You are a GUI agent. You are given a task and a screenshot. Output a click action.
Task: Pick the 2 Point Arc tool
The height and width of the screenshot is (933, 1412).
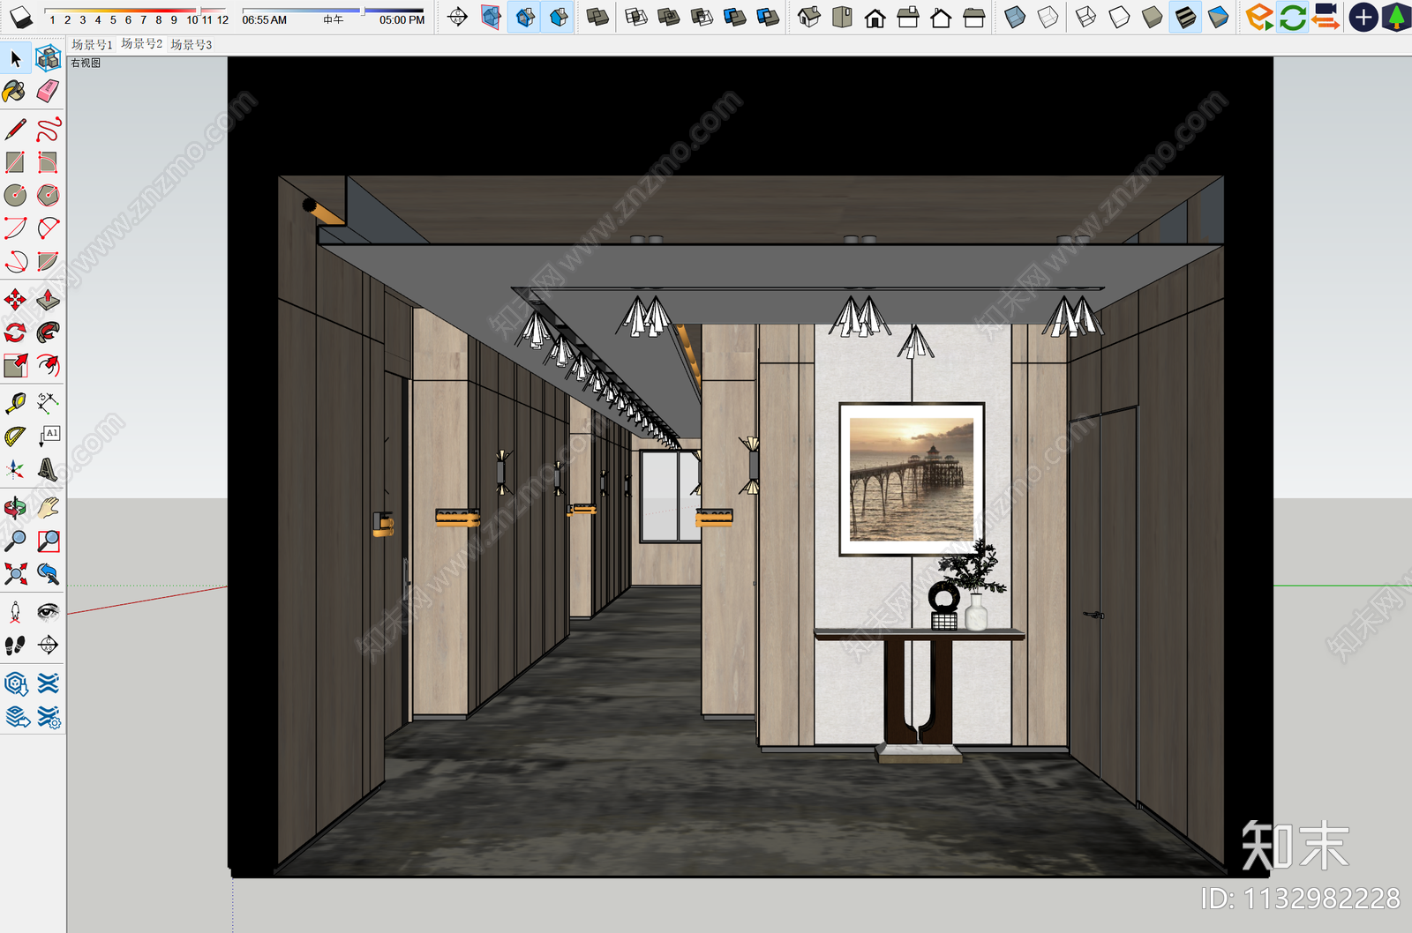[x=48, y=228]
